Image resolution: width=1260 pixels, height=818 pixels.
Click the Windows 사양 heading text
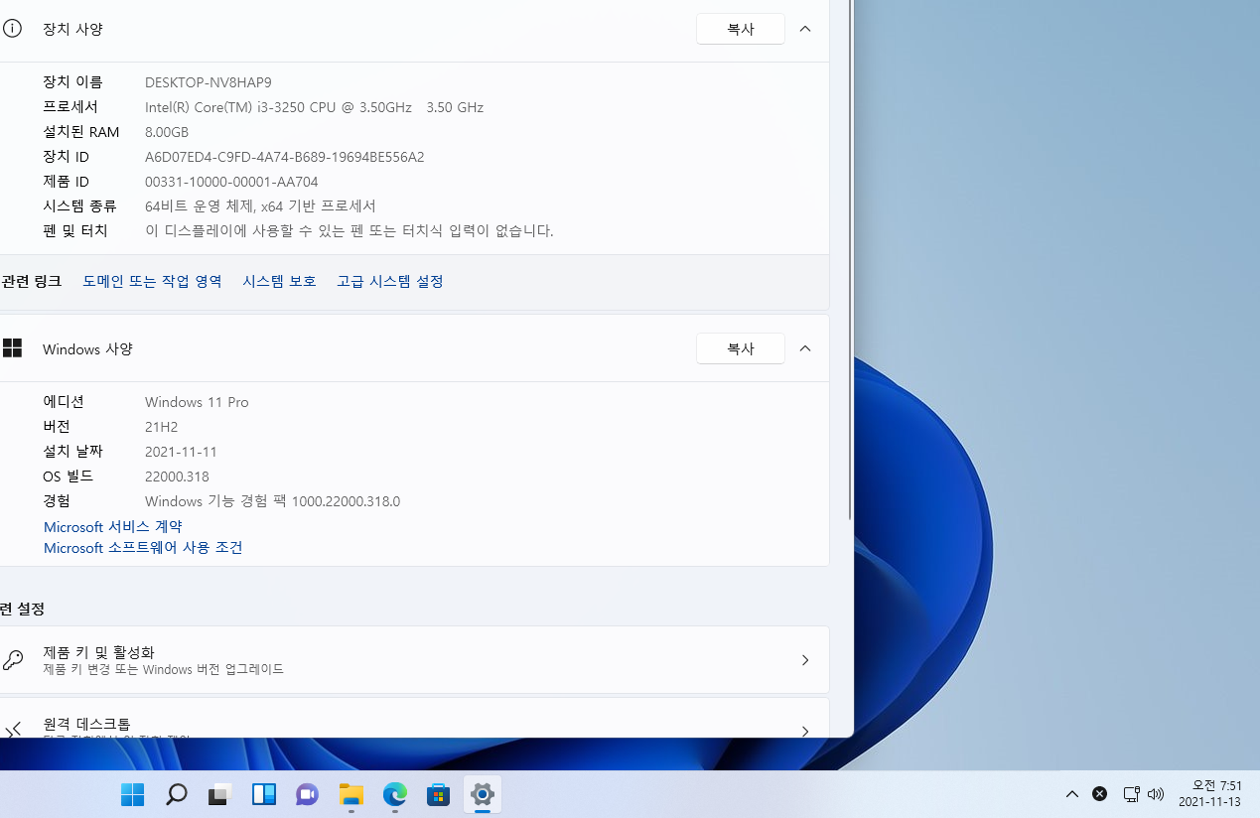pyautogui.click(x=87, y=348)
